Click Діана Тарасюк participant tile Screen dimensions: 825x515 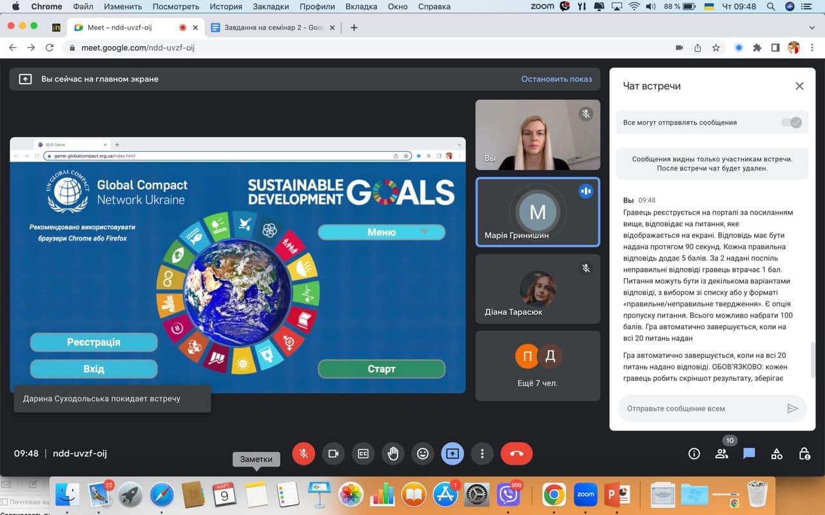point(538,288)
